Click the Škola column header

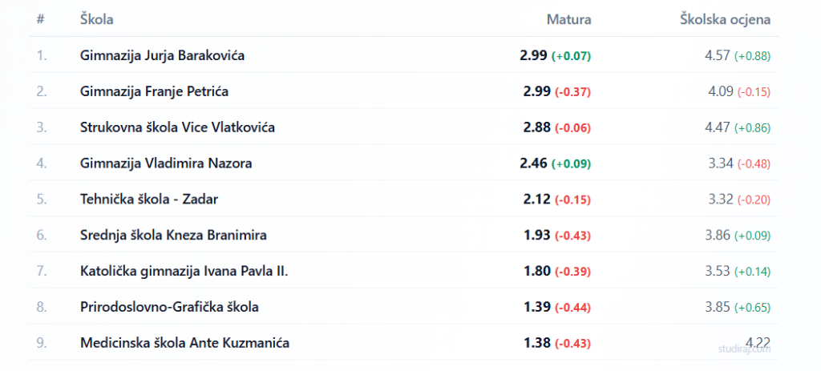[96, 19]
